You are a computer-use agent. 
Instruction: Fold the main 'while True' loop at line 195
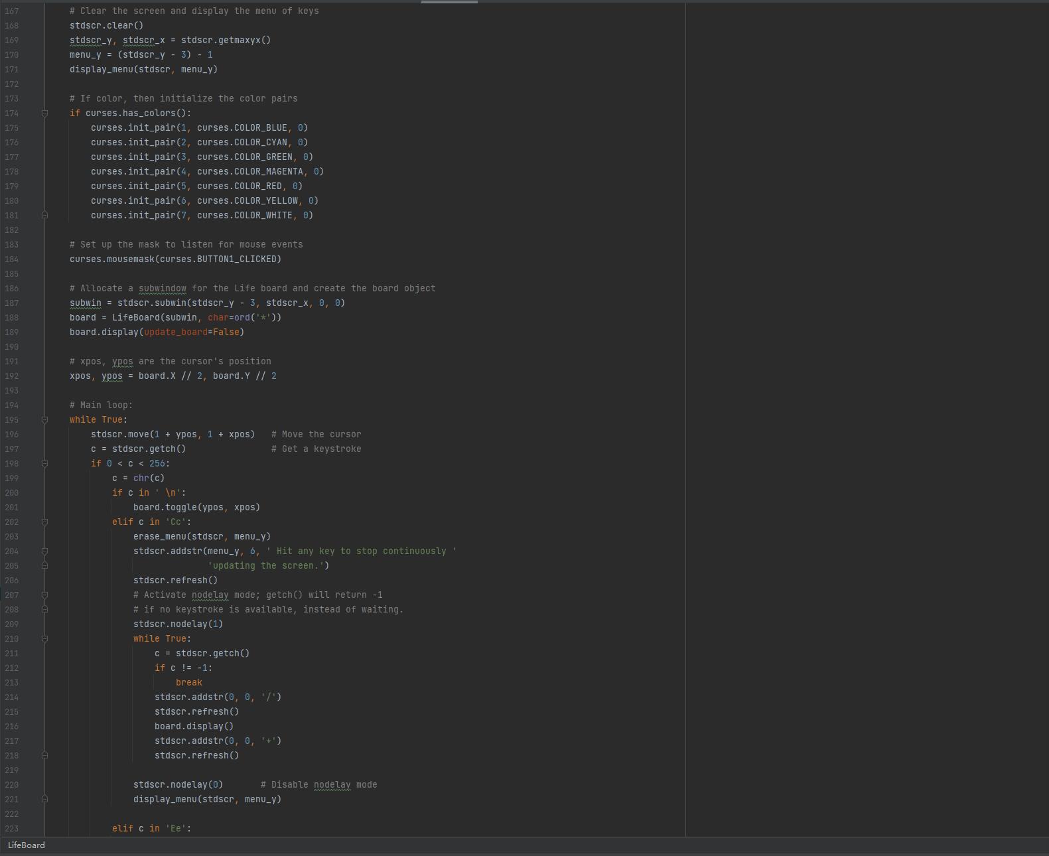click(x=44, y=420)
